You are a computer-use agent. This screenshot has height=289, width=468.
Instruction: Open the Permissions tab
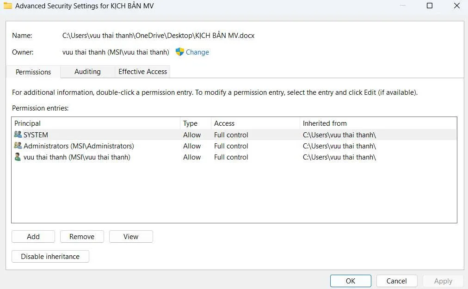tap(33, 72)
